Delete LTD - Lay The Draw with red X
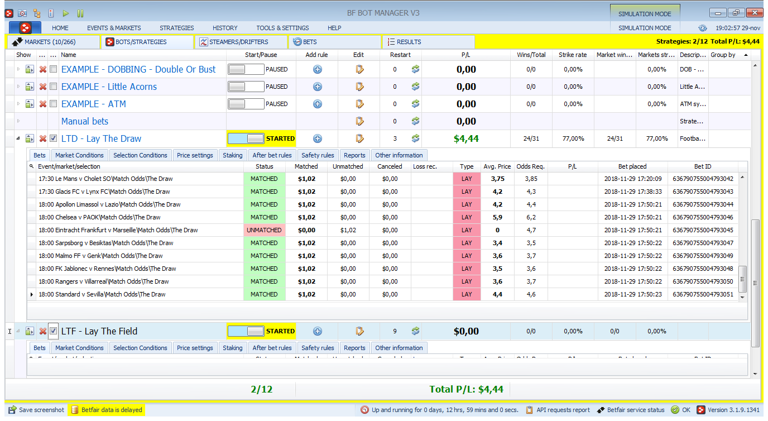Viewport: 768px width, 421px height. pos(43,138)
